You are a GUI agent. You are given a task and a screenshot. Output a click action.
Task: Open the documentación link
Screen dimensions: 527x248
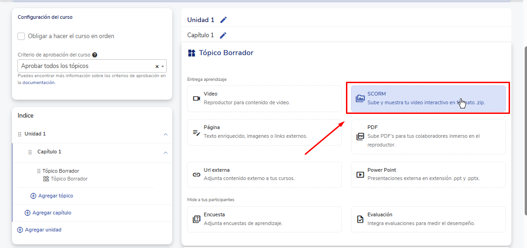39,83
